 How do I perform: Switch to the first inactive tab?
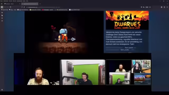pos(12,4)
